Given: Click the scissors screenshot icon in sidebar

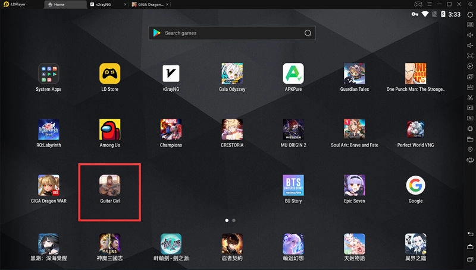Looking at the screenshot, I should click(x=470, y=97).
